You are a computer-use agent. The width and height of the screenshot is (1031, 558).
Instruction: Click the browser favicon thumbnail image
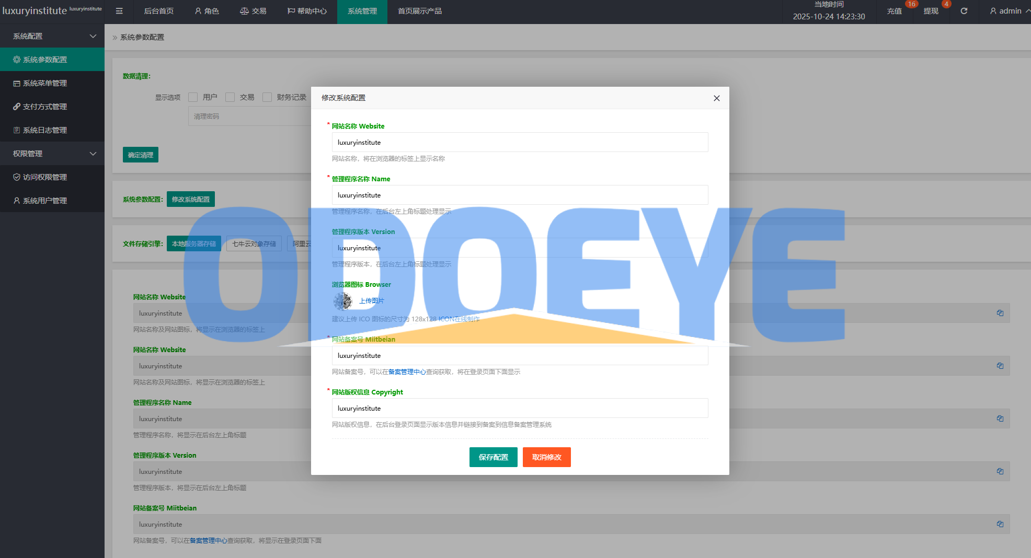[343, 301]
